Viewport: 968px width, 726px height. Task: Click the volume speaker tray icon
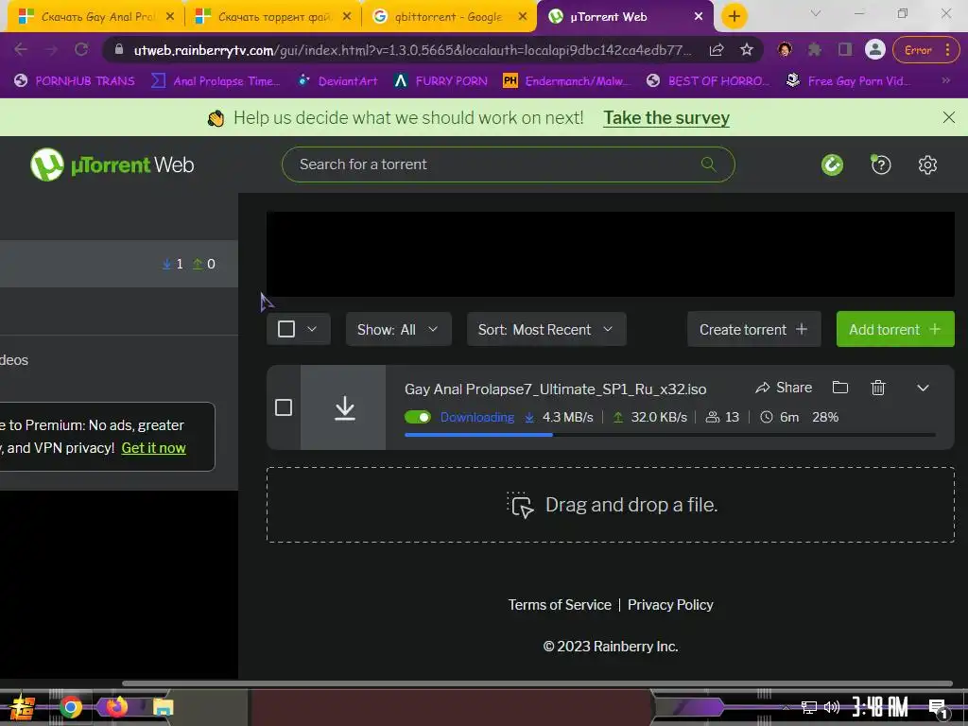click(832, 707)
